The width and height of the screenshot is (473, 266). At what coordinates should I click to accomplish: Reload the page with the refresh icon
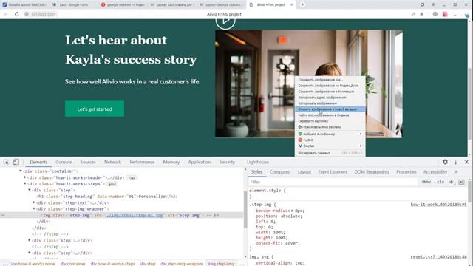pyautogui.click(x=16, y=14)
